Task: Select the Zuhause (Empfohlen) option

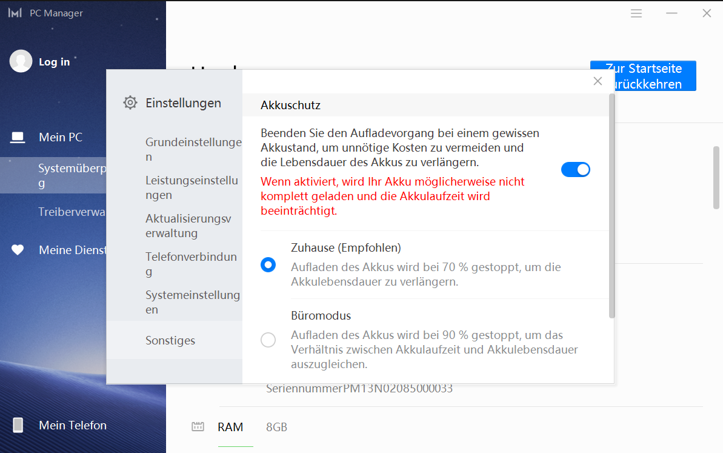Action: point(268,264)
